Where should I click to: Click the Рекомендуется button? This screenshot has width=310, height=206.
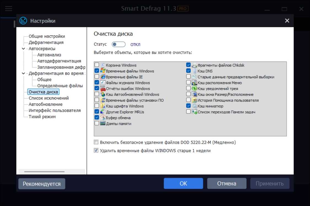click(42, 184)
